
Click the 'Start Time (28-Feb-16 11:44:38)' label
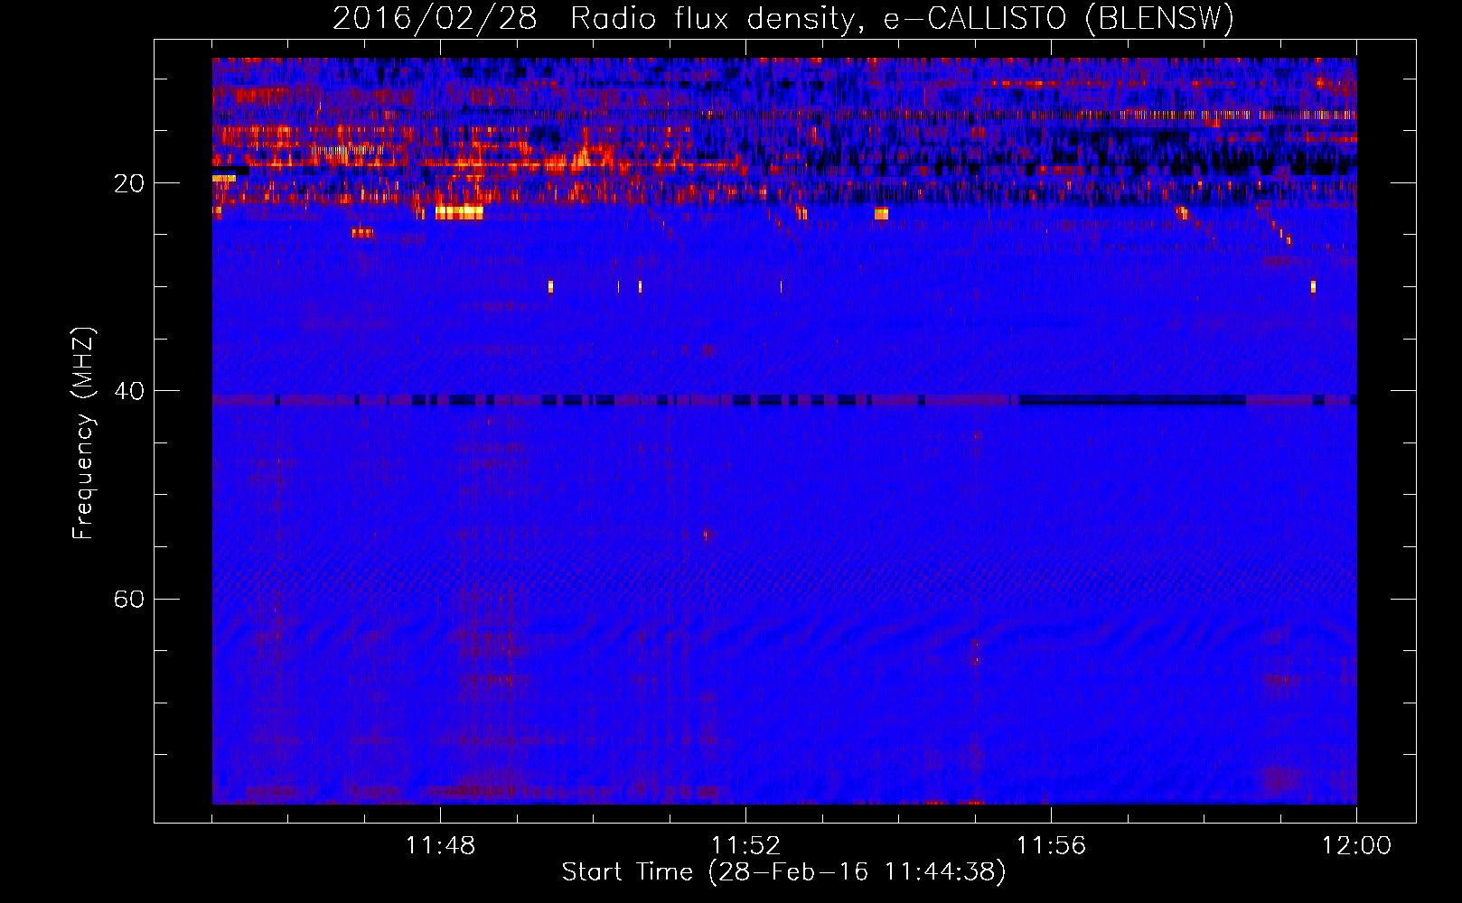coord(783,872)
